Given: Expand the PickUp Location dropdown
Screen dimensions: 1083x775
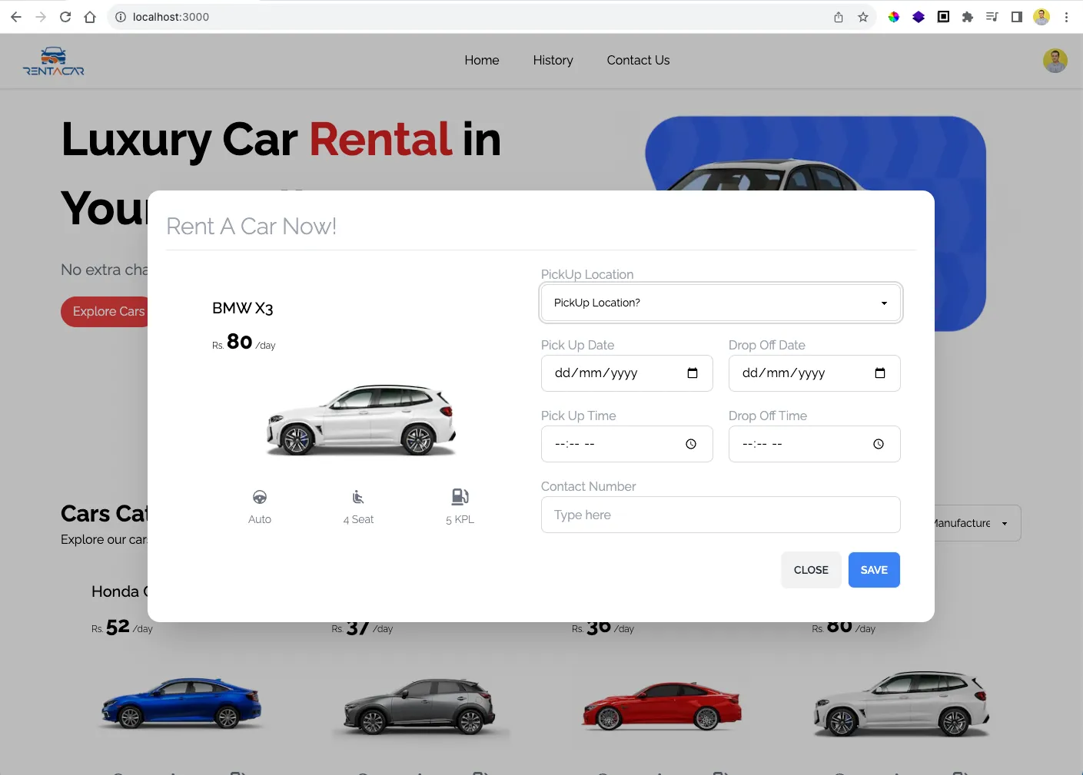Looking at the screenshot, I should coord(721,303).
